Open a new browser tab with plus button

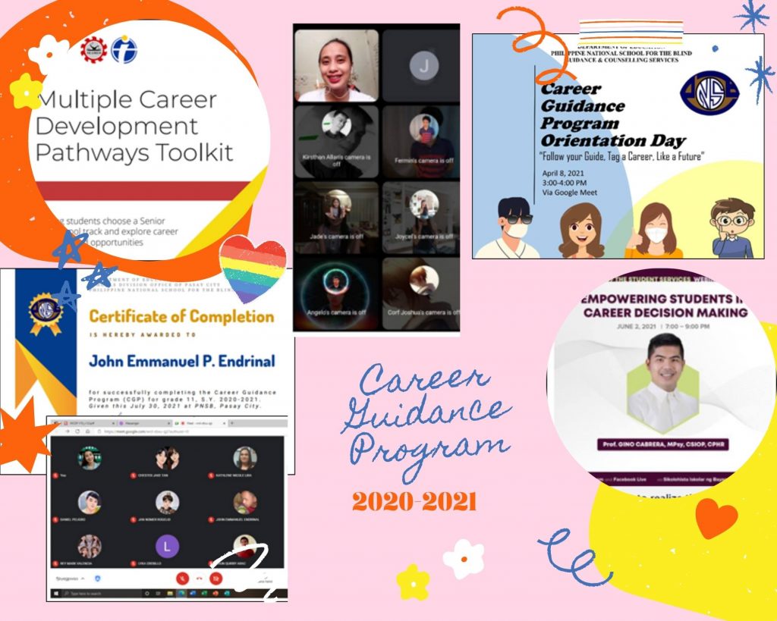click(x=232, y=423)
